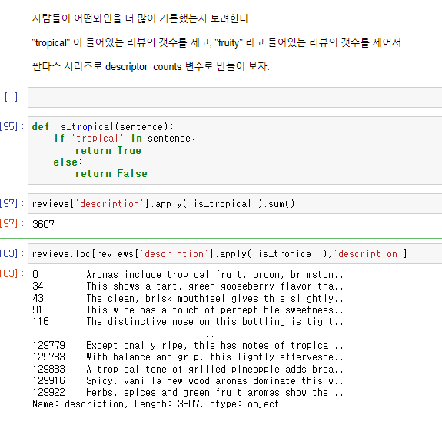Click the output row indexed 34

[191, 286]
